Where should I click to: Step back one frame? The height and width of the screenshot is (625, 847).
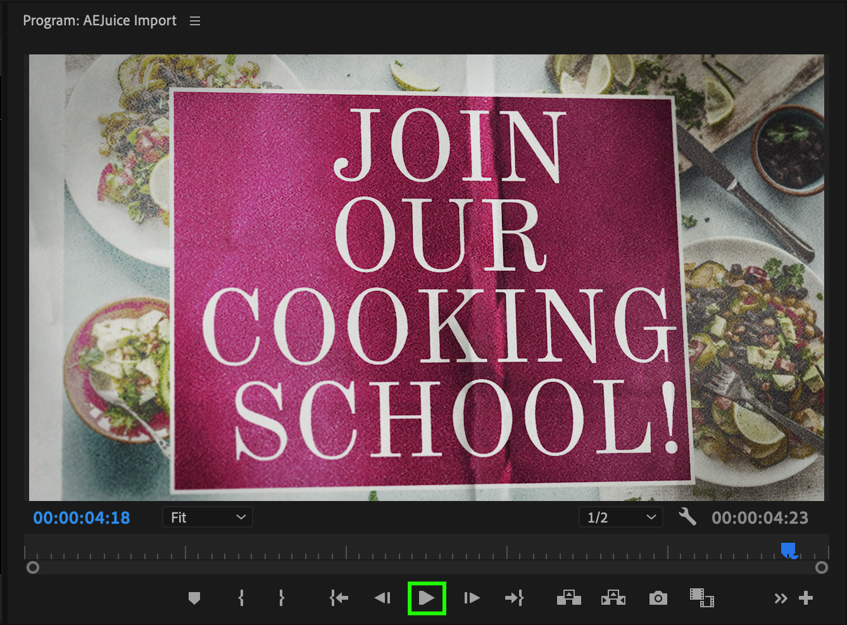(x=382, y=598)
